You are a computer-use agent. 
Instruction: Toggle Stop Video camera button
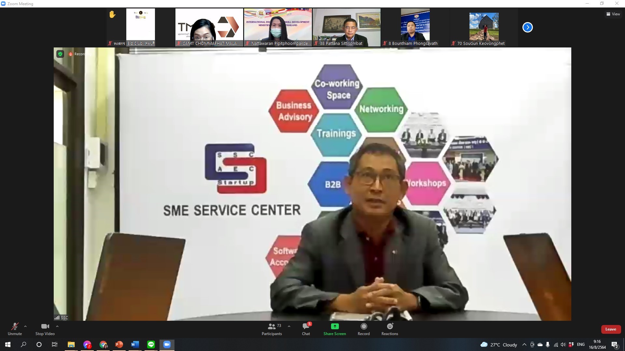pos(45,326)
